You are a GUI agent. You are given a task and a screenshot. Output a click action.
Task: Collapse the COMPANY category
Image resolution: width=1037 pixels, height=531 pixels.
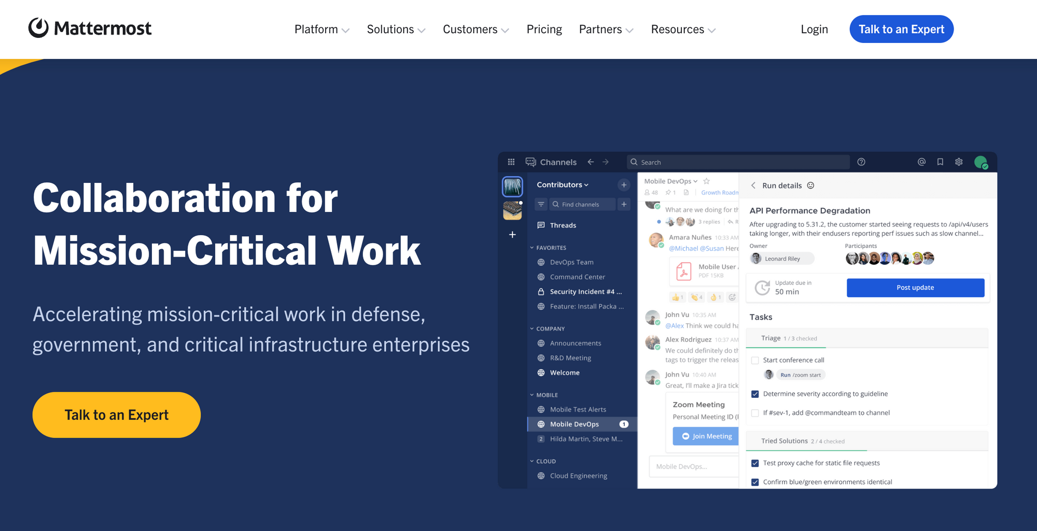pos(547,328)
